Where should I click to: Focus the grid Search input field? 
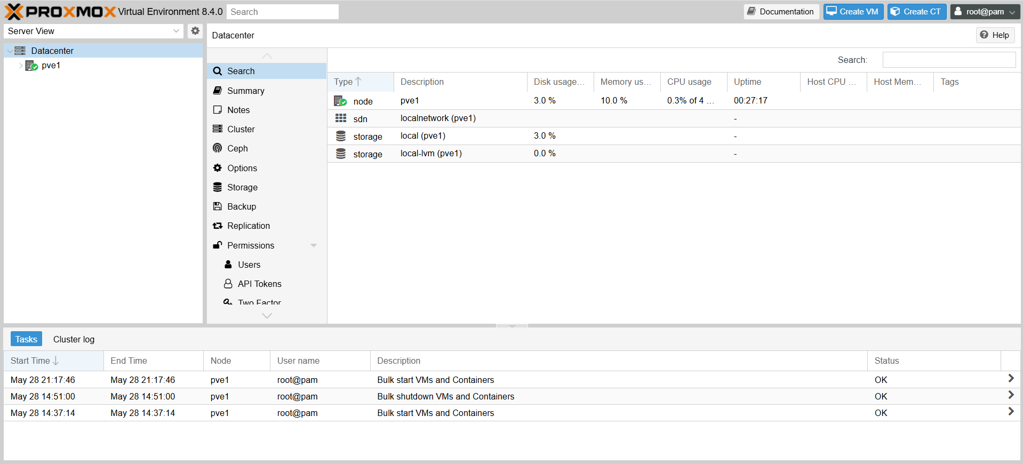click(x=949, y=60)
